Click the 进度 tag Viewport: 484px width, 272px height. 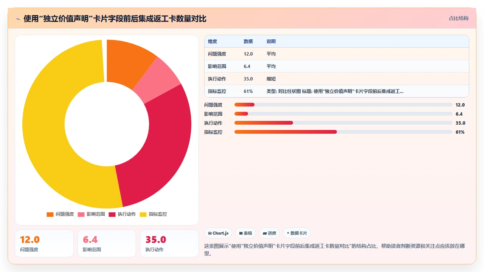point(270,233)
